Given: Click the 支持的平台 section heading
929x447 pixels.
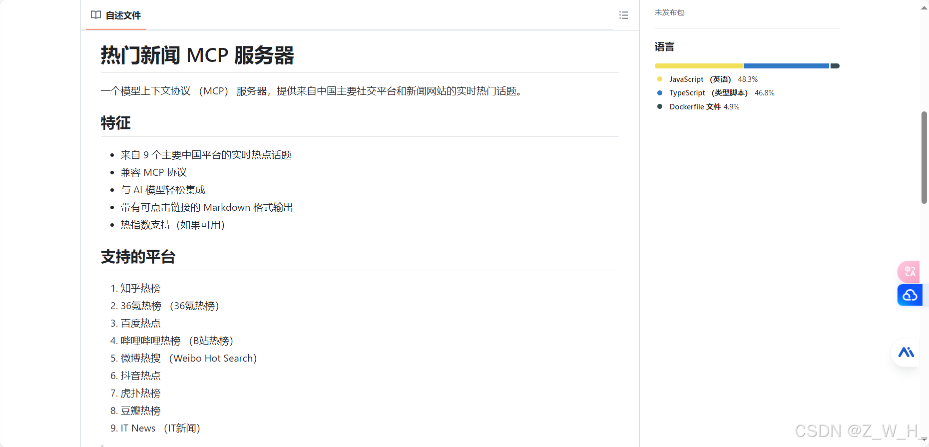Looking at the screenshot, I should click(x=138, y=257).
